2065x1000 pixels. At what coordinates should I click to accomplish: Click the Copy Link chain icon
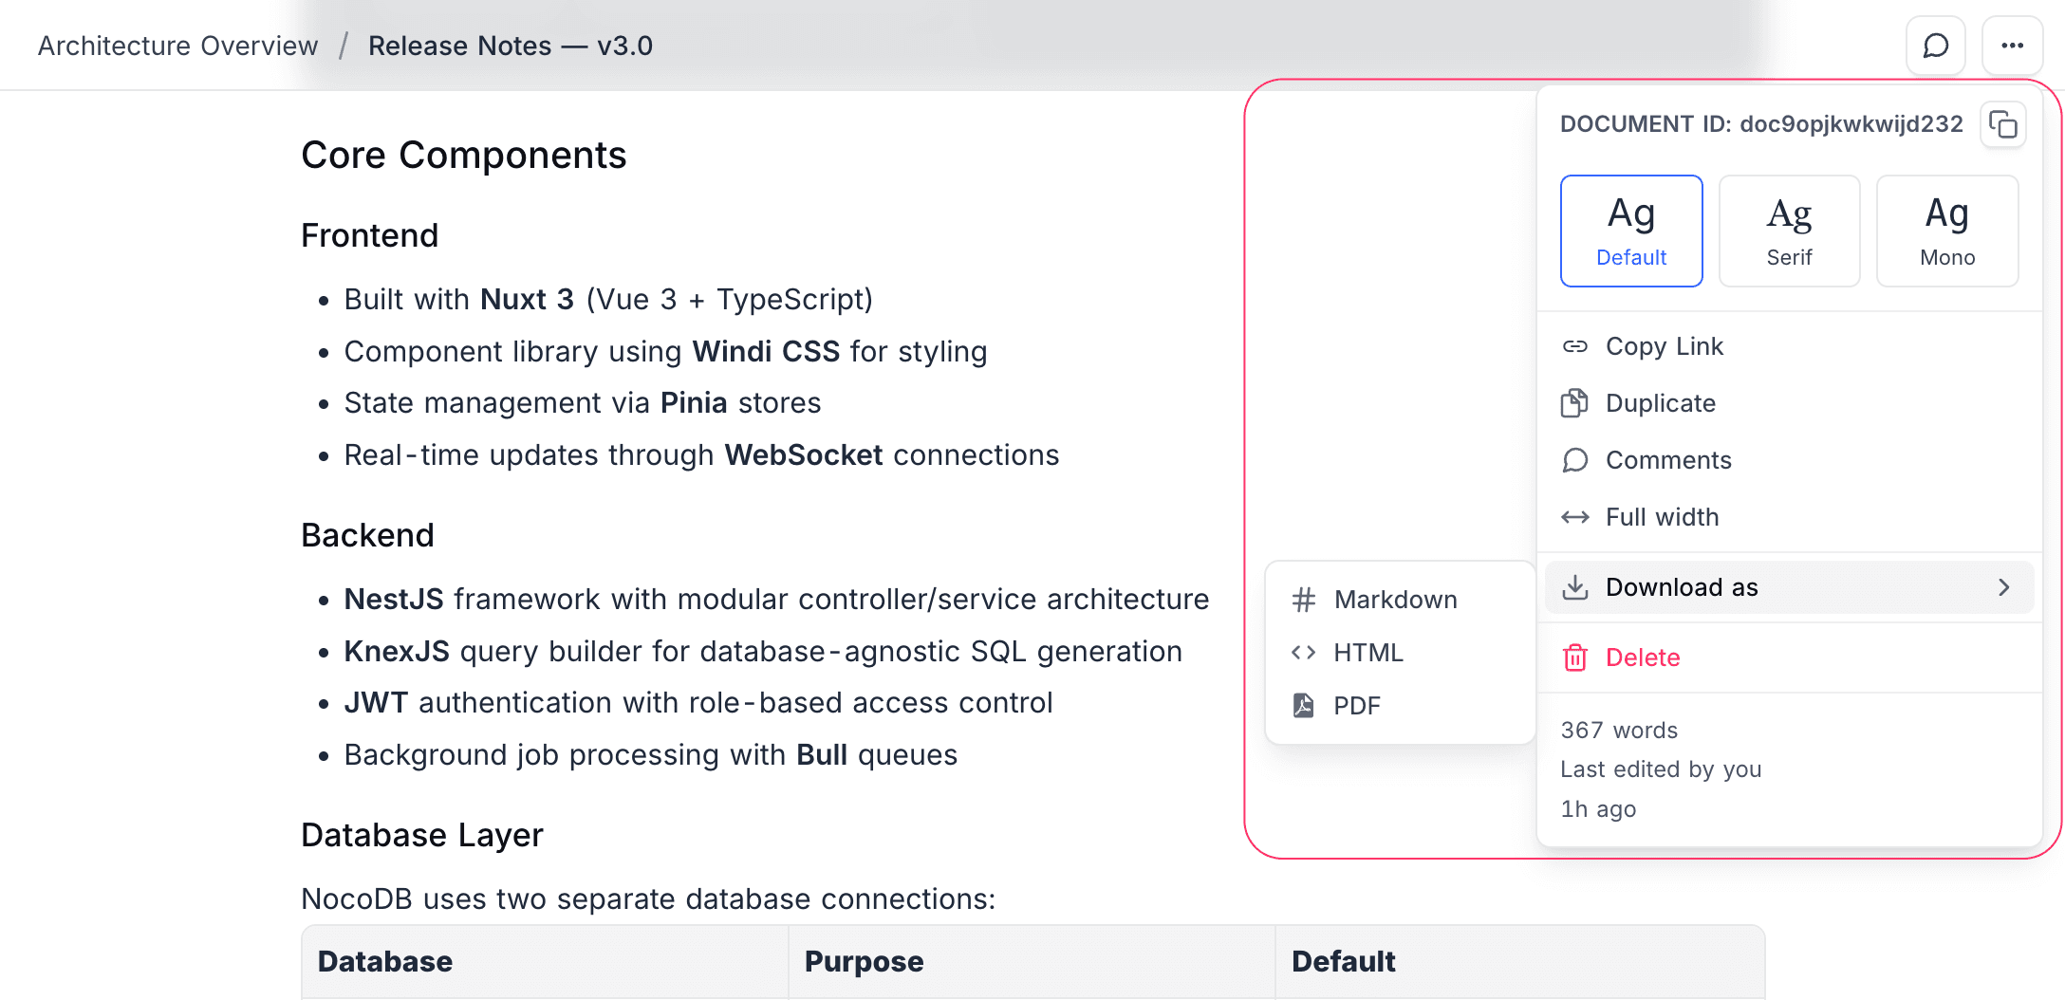(x=1575, y=346)
